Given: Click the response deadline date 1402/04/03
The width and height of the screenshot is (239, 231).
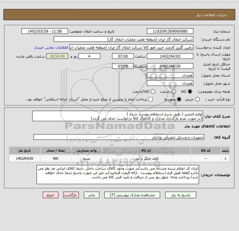Looking at the screenshot, I should 170,56.
